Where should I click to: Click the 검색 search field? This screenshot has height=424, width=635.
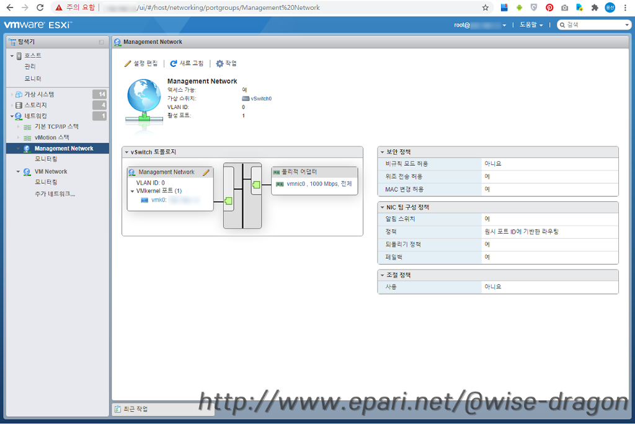click(x=594, y=25)
